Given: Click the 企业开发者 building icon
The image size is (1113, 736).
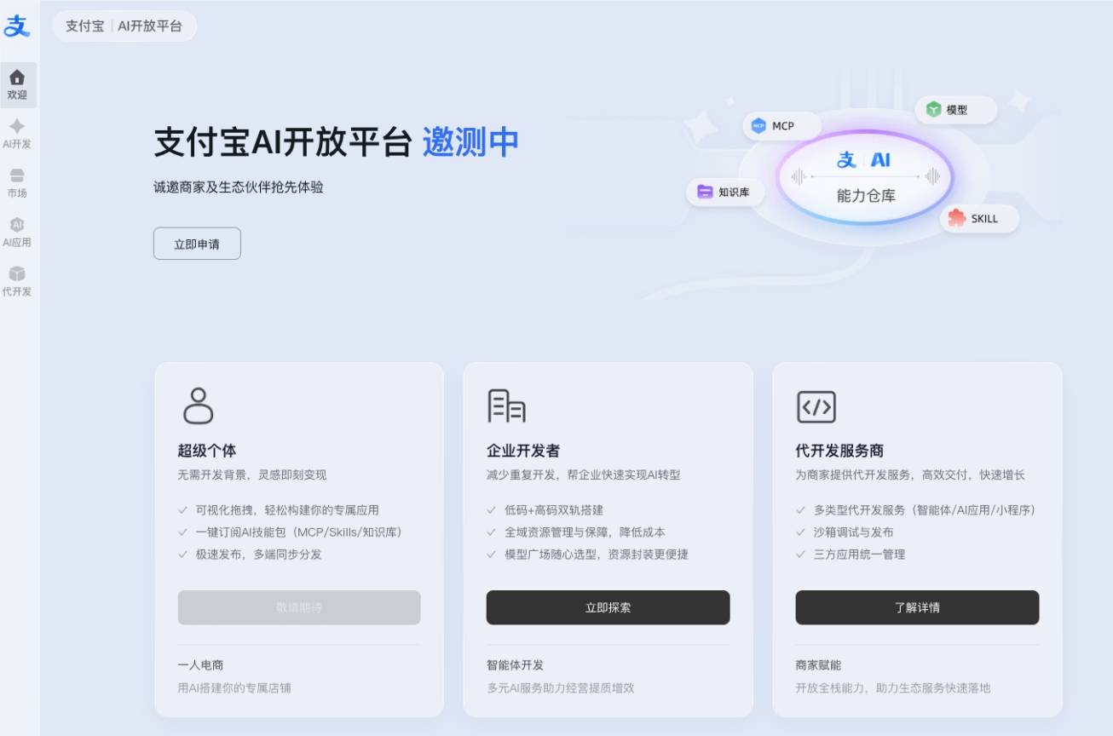Looking at the screenshot, I should click(x=506, y=405).
